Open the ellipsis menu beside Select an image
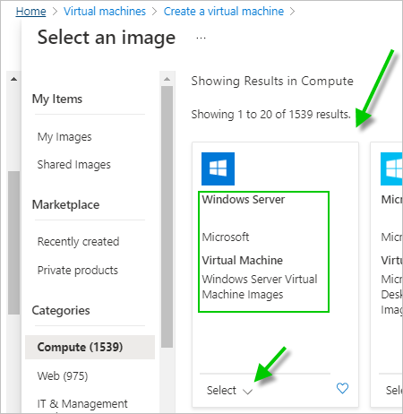 [x=201, y=39]
